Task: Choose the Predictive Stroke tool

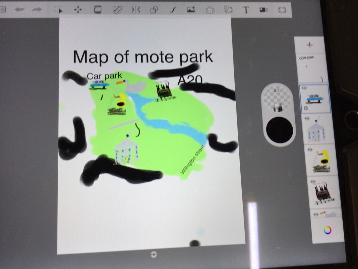Action: (173, 10)
